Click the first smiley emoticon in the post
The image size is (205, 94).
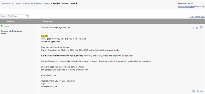(x=42, y=36)
